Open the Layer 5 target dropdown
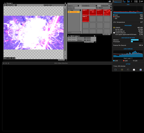This screenshot has height=133, width=144. tap(73, 6)
